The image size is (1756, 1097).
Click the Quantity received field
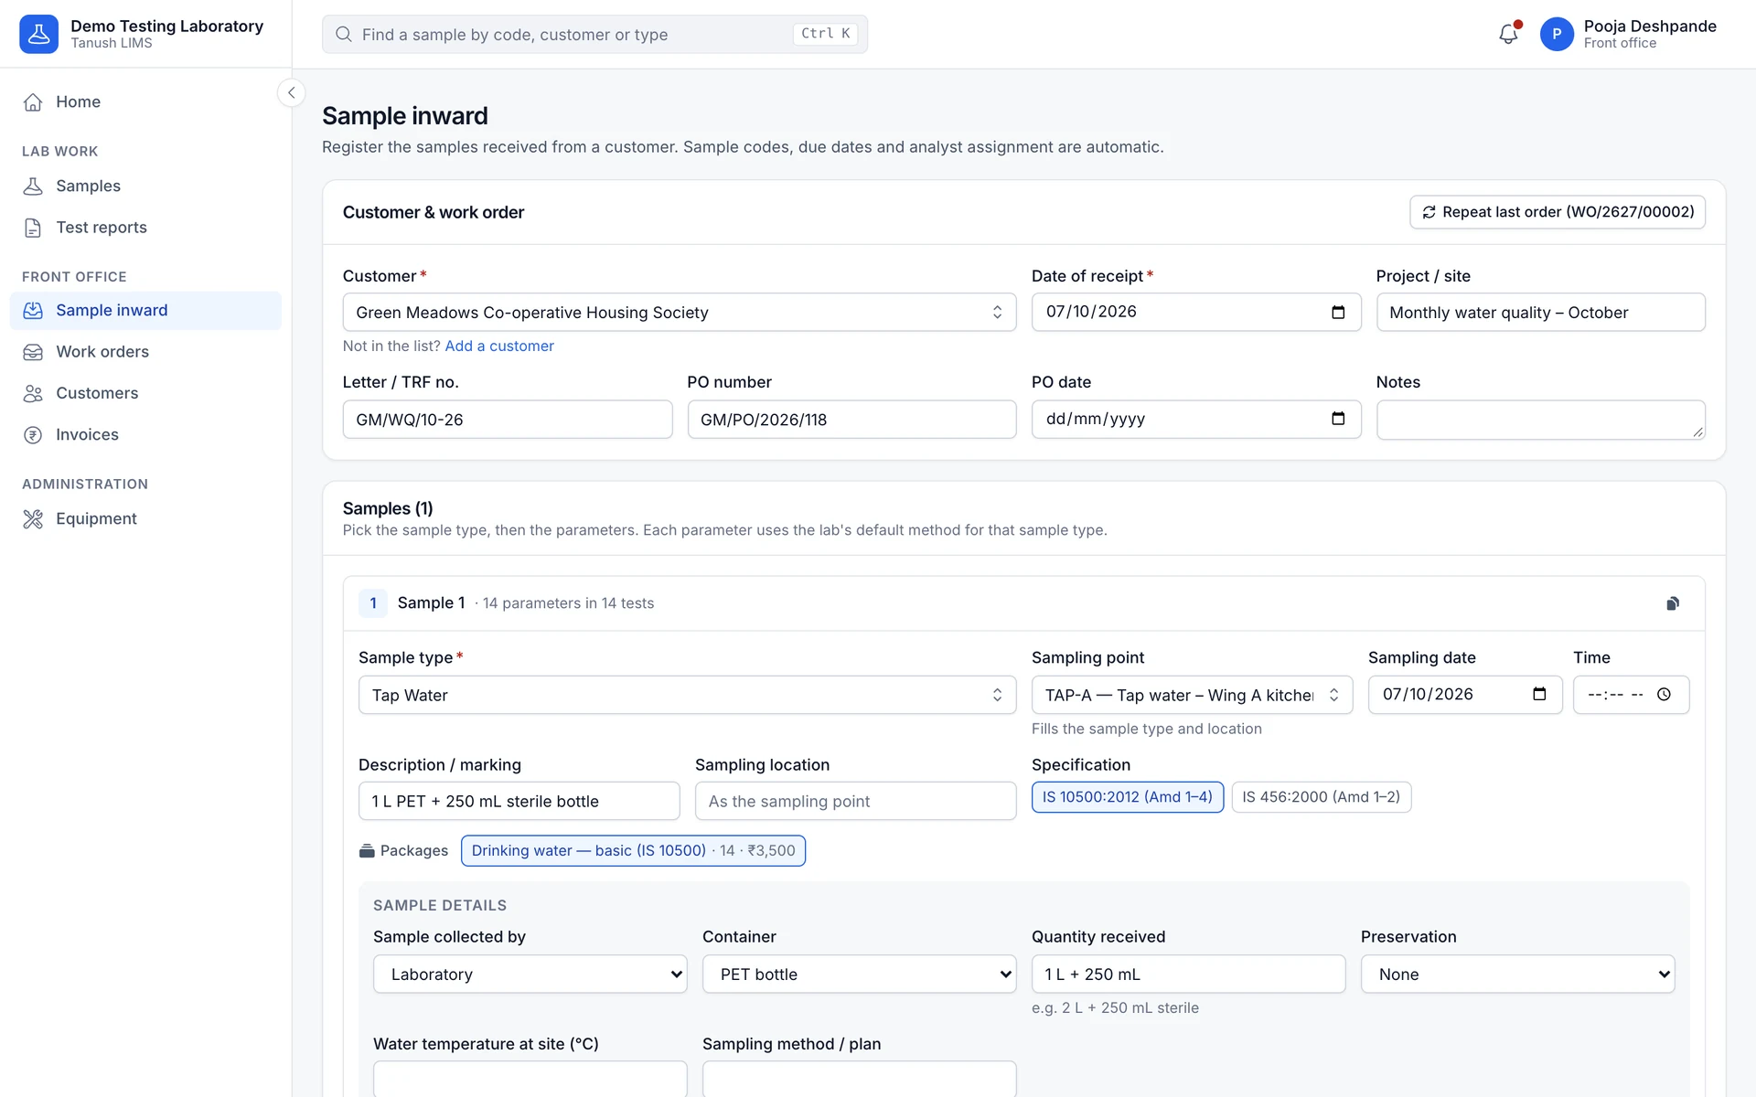pos(1188,975)
